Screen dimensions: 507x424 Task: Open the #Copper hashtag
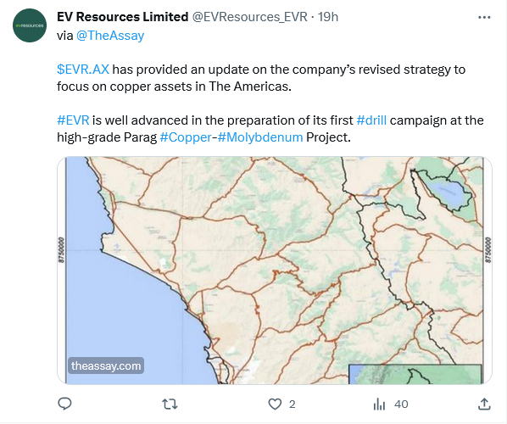coord(186,137)
